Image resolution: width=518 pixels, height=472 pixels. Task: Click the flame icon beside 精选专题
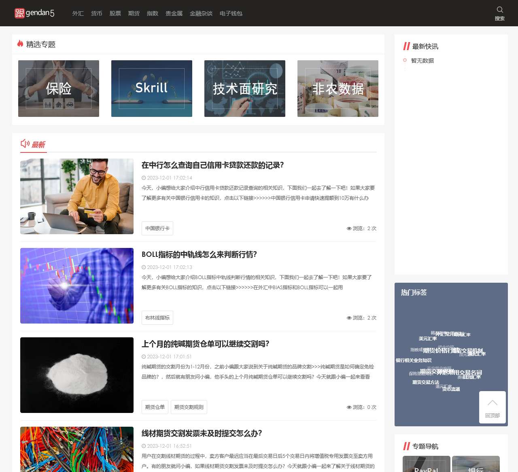tap(20, 44)
